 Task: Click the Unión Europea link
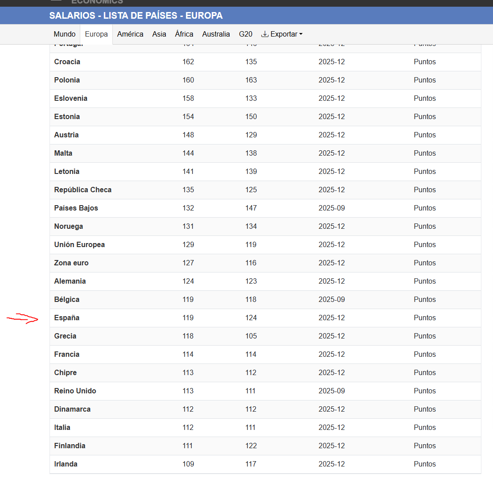click(79, 244)
